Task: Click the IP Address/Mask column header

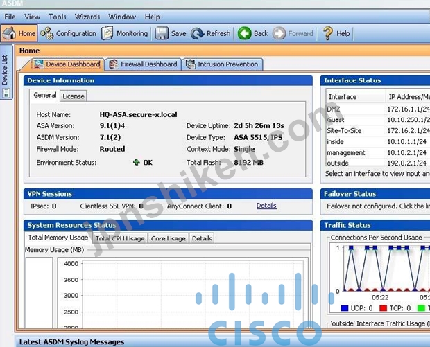Action: (x=408, y=97)
